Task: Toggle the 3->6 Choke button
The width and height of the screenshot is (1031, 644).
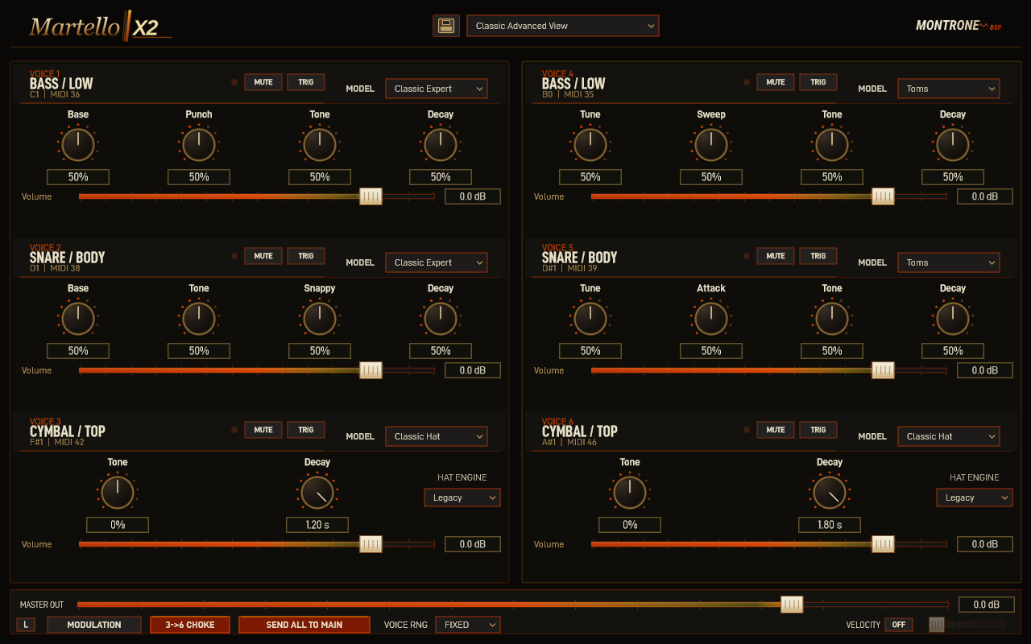Action: point(190,625)
